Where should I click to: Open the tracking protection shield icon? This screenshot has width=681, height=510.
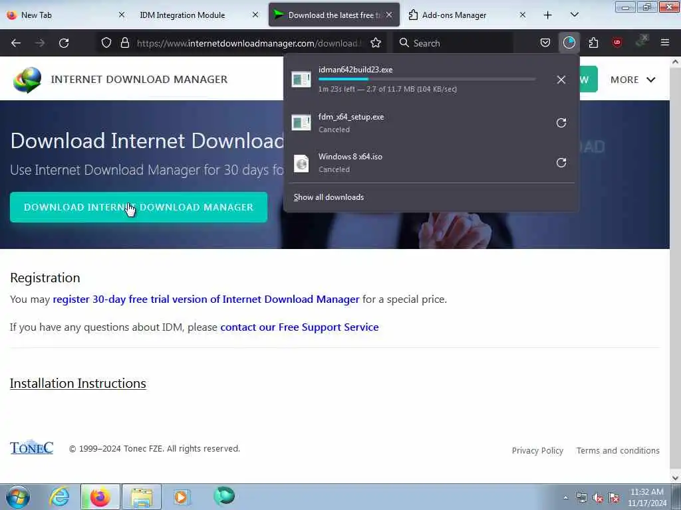tap(106, 43)
